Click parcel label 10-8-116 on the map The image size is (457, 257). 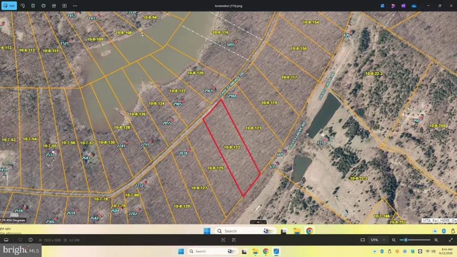[x=220, y=32]
